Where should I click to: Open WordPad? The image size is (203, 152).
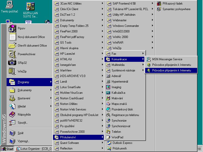(x=125, y=137)
